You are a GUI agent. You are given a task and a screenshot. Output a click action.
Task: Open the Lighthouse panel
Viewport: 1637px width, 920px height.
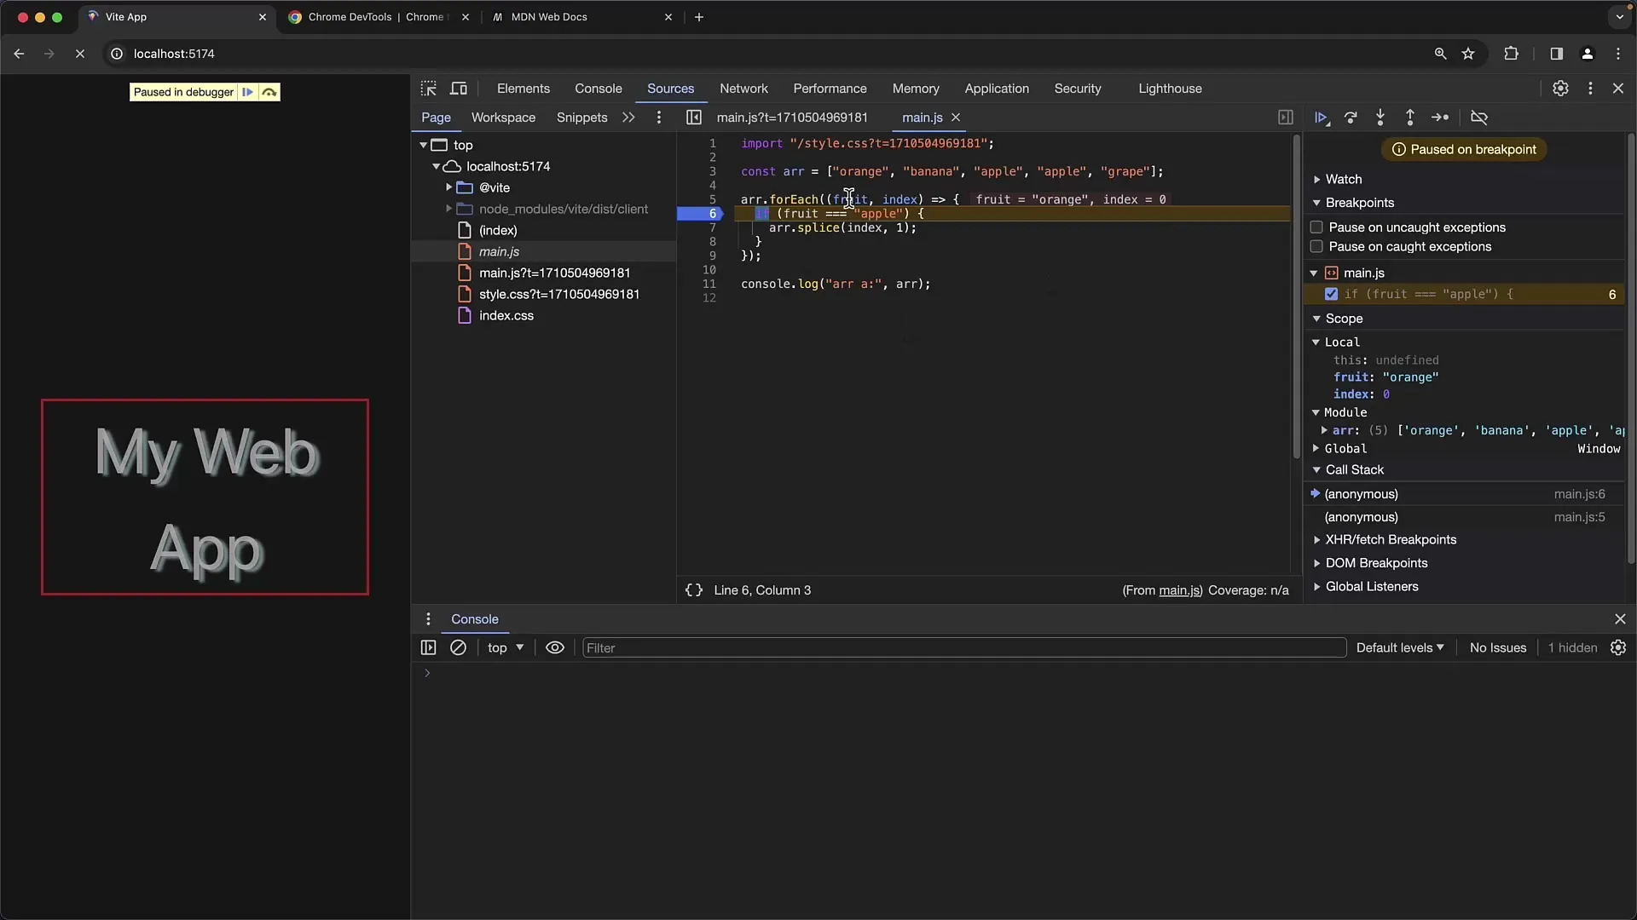[1170, 89]
